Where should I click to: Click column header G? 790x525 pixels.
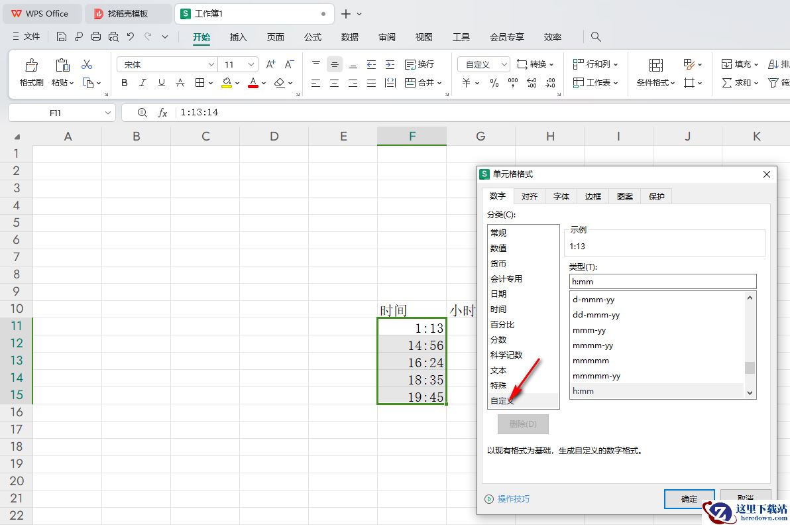click(480, 137)
